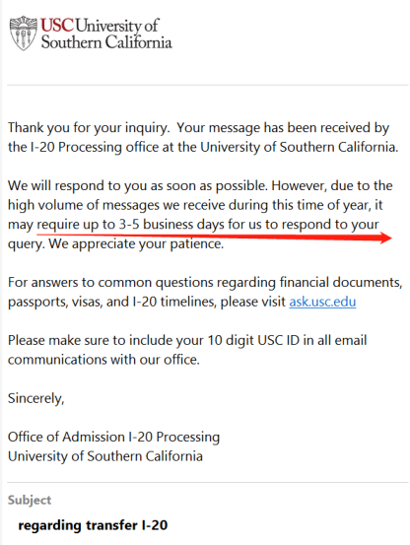Viewport: 410px width, 545px height.
Task: Click the 10 digit USC ID sentence
Action: point(187,350)
